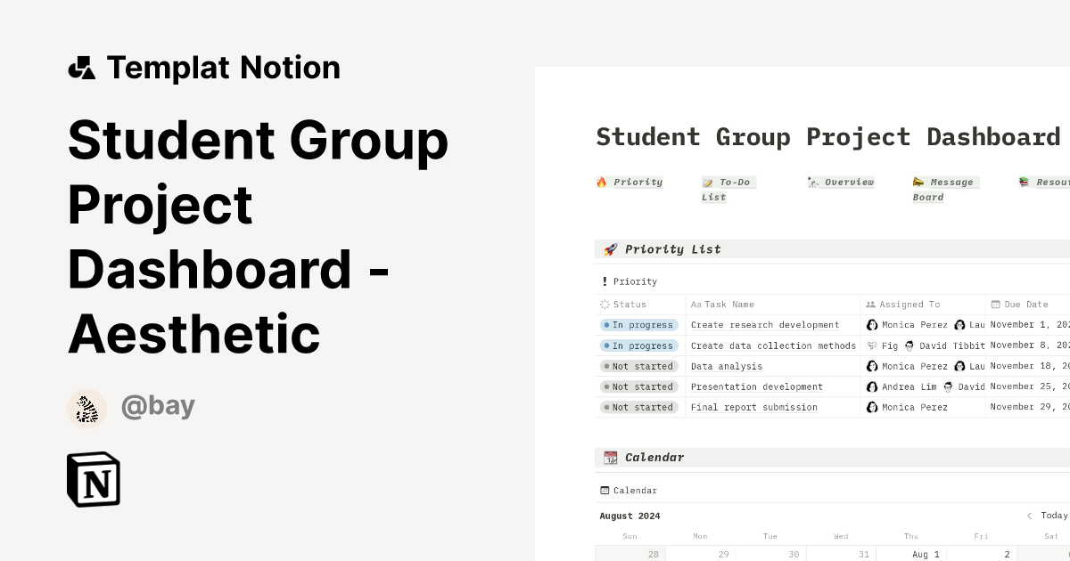Click the Today button in the calendar
Screen dimensions: 1070x561
tap(1055, 516)
